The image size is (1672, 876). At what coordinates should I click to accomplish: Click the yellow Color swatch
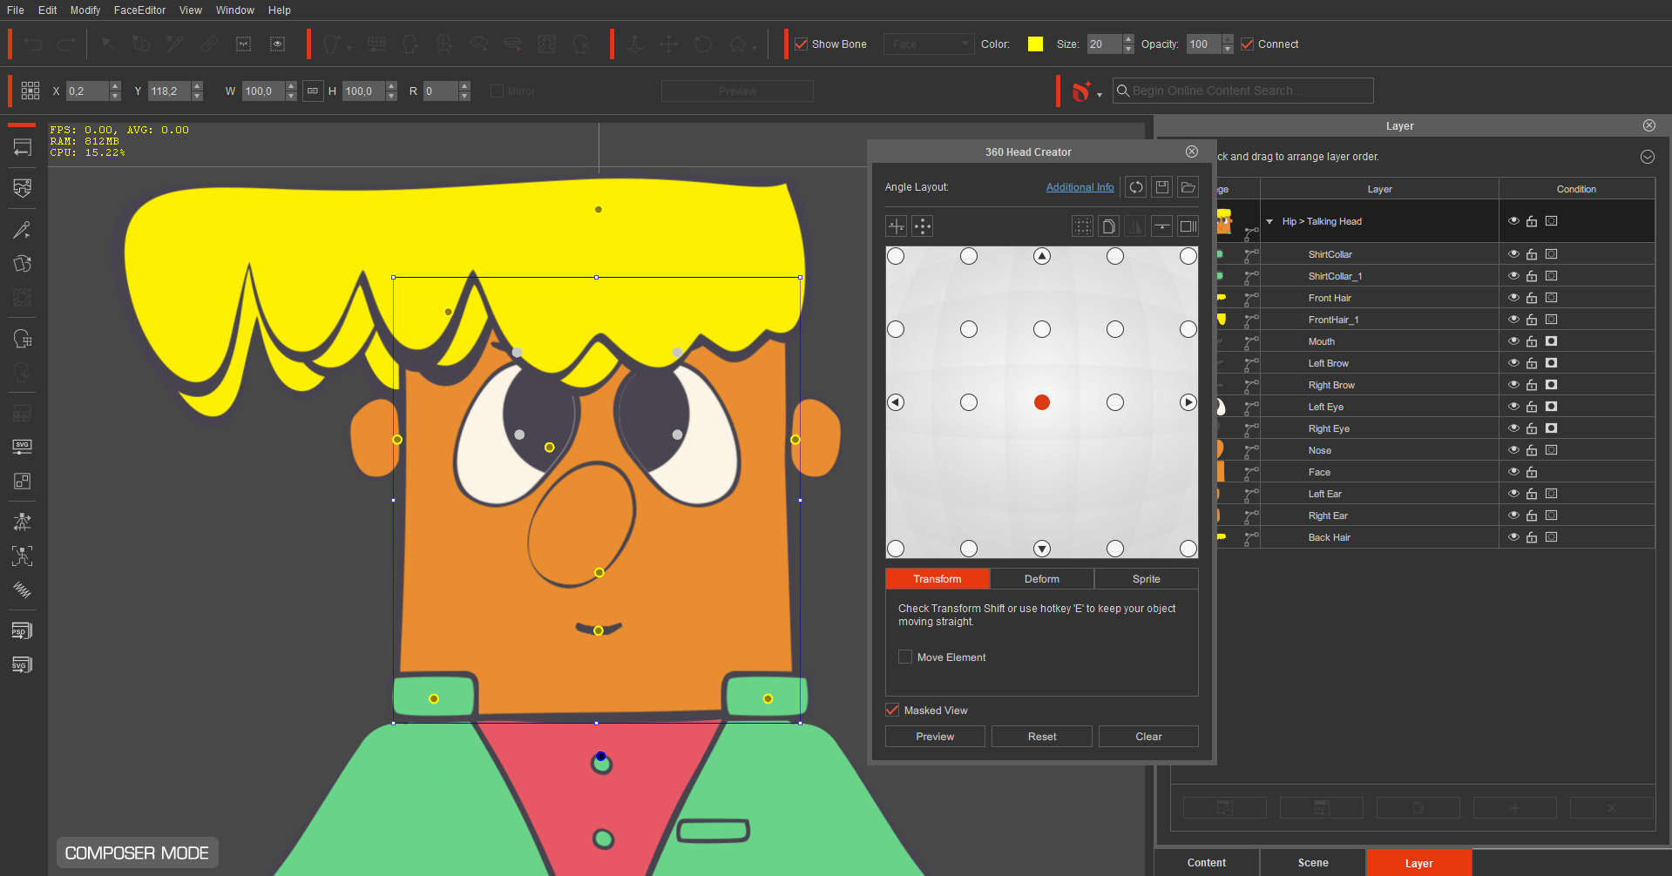pyautogui.click(x=1035, y=44)
